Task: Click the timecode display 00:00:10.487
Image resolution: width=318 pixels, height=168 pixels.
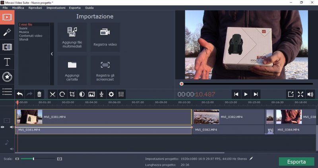Action: (x=196, y=94)
